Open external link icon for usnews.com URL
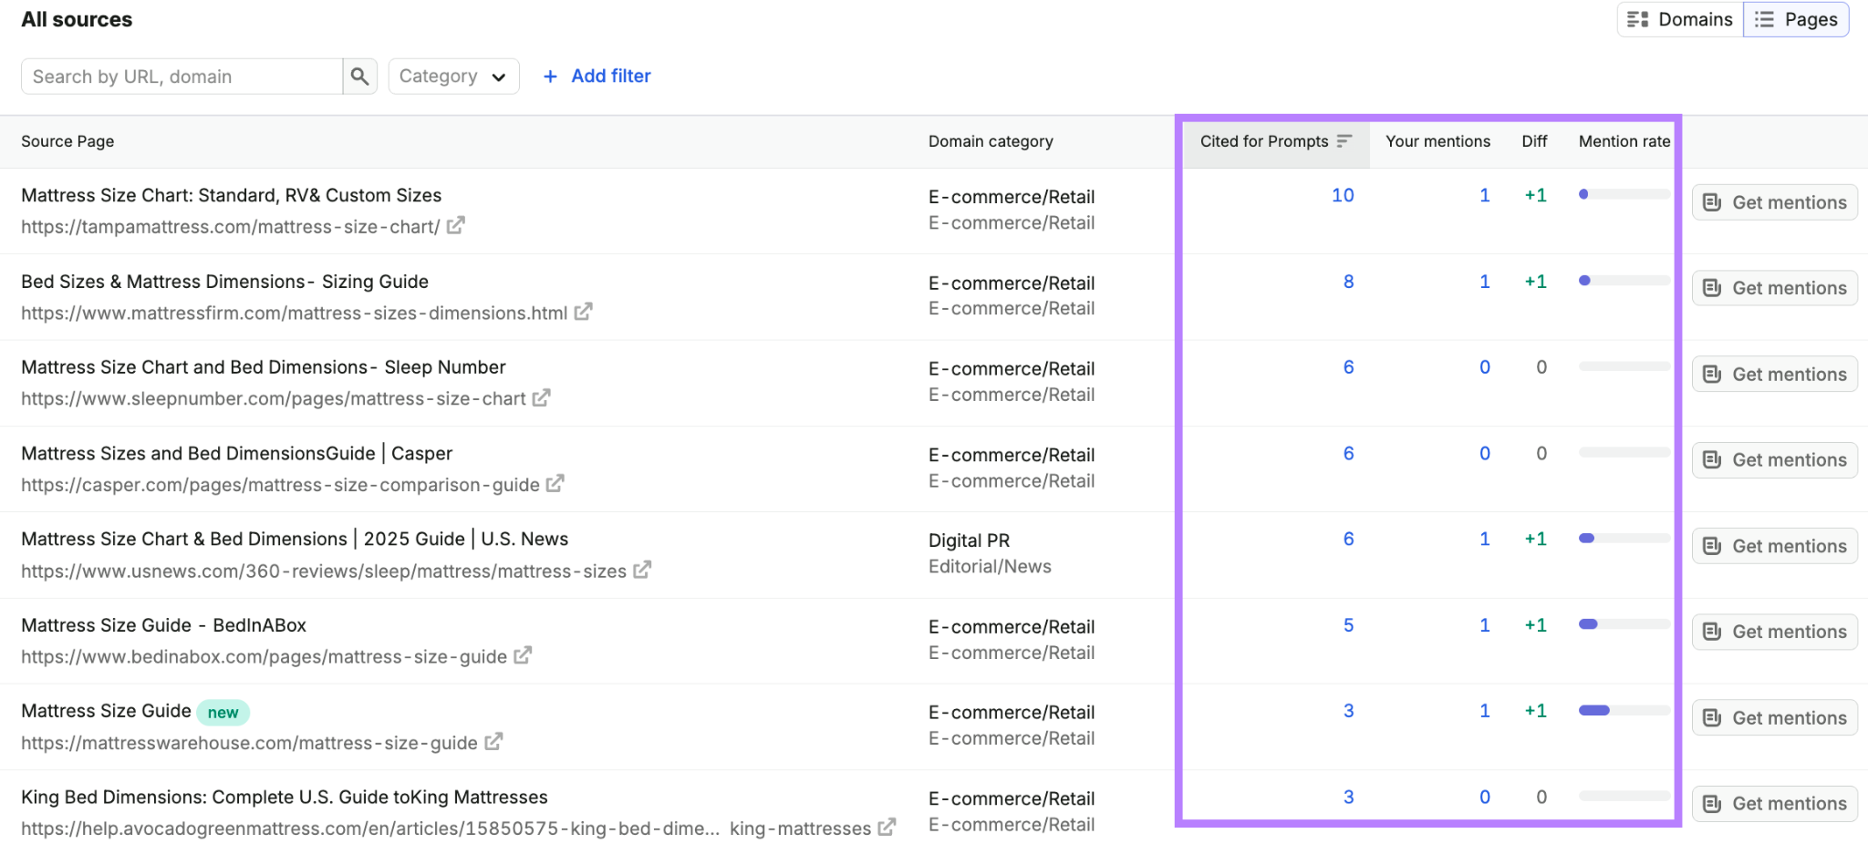The height and width of the screenshot is (844, 1868). [x=642, y=570]
